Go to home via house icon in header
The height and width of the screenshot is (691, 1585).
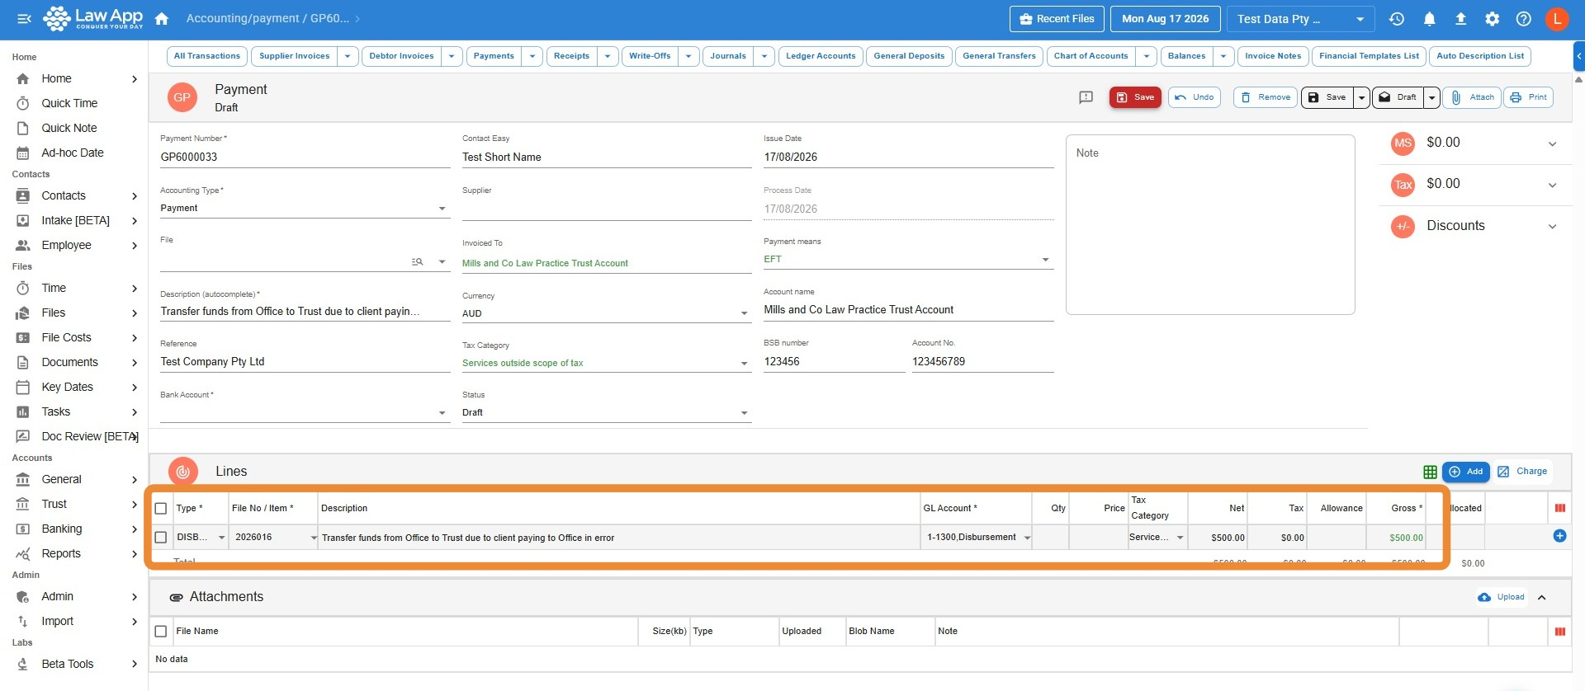(x=162, y=19)
